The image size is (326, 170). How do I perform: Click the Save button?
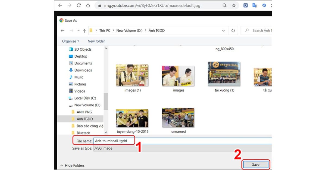255,165
